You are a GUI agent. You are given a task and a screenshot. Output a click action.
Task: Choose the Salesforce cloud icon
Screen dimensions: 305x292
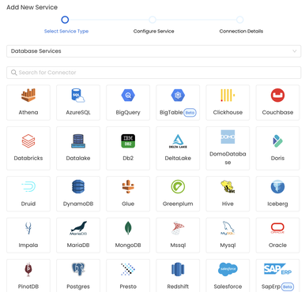pyautogui.click(x=228, y=269)
